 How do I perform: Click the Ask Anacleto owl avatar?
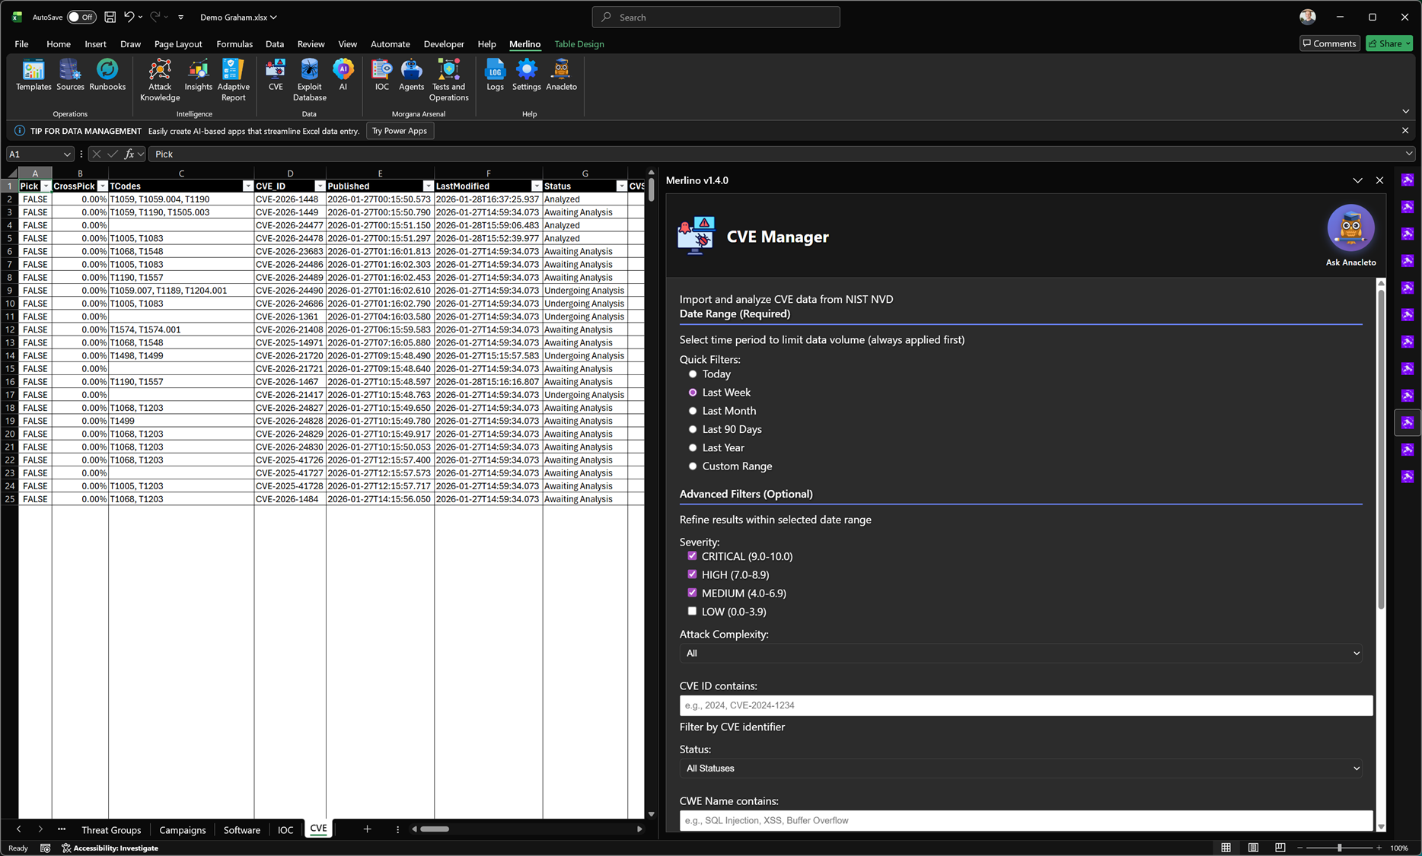point(1350,228)
